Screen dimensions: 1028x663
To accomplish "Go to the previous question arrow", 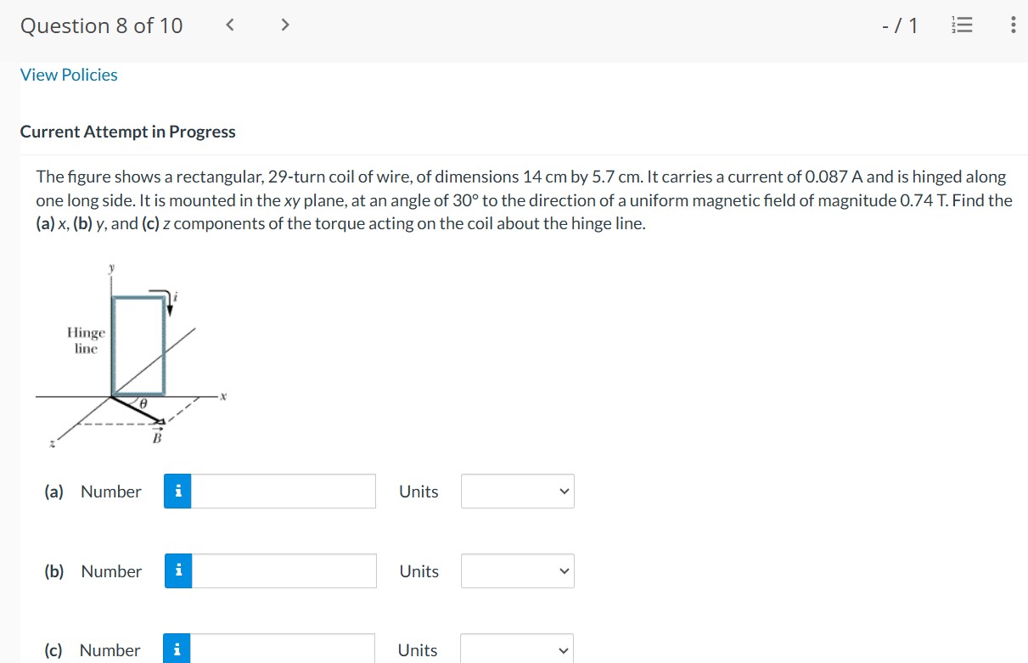I will pos(230,25).
